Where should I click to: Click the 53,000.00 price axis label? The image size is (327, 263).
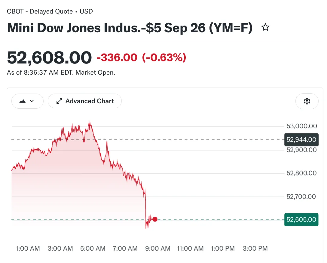301,126
